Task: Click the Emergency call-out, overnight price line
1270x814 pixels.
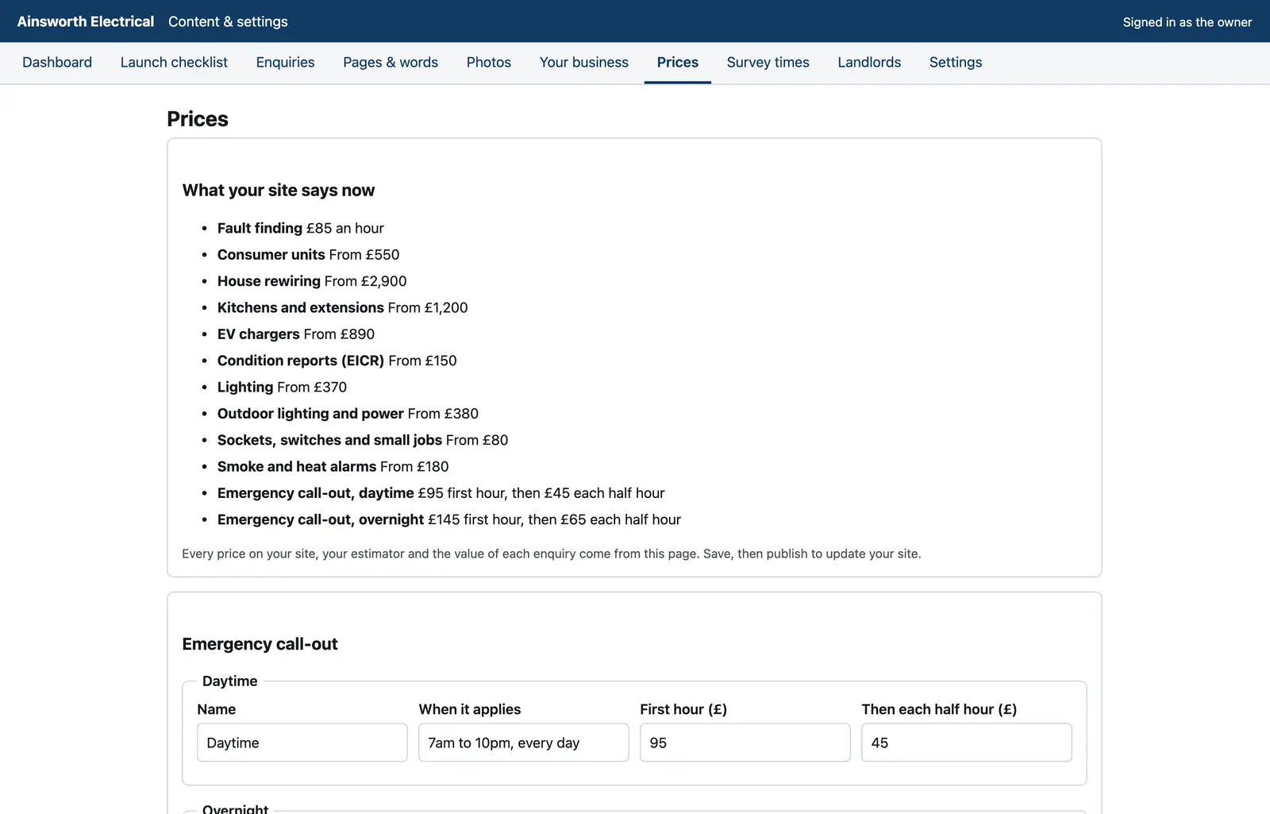Action: pos(449,519)
